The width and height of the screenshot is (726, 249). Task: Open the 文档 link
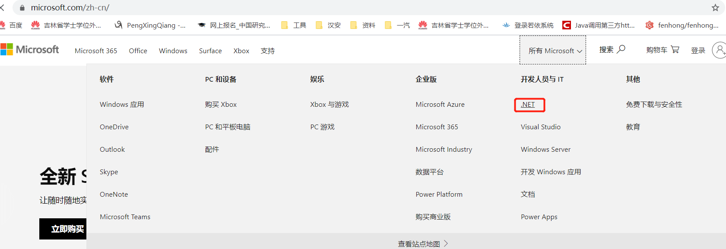coord(528,195)
